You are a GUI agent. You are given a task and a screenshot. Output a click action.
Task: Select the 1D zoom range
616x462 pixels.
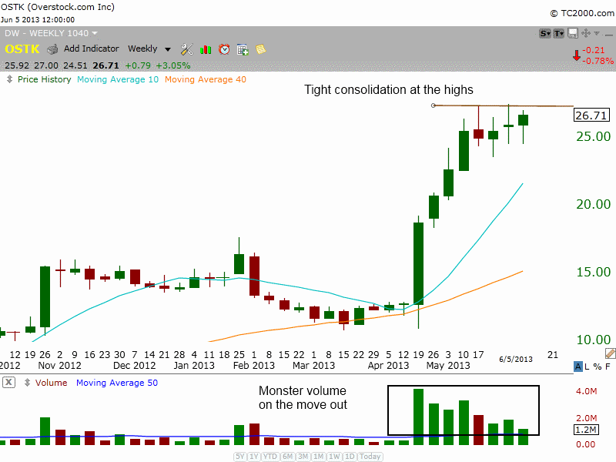350,457
